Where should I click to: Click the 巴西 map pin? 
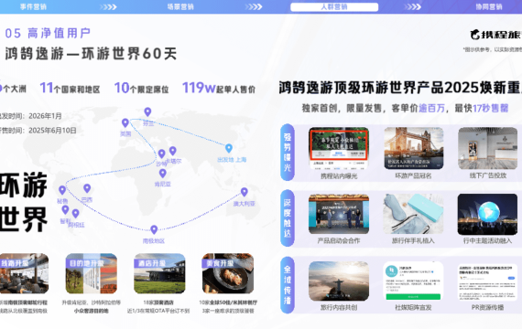pos(87,188)
